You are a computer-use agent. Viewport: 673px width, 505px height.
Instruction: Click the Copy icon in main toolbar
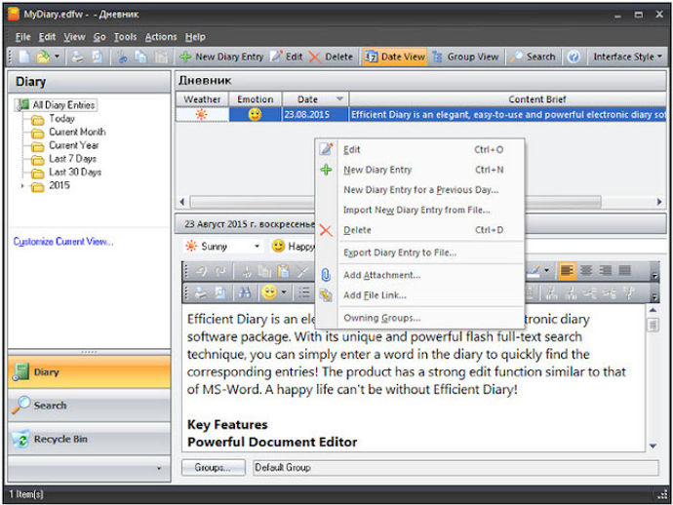click(140, 57)
